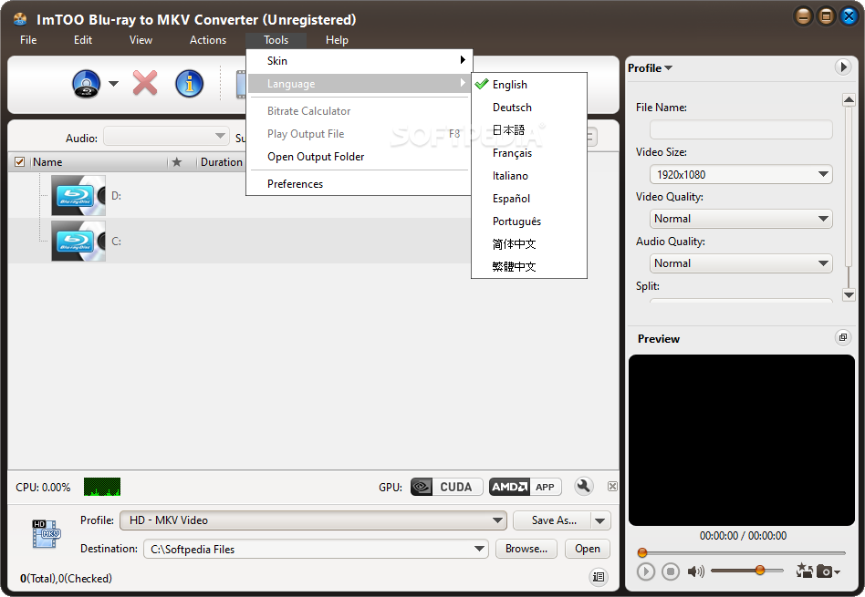
Task: Click the log list icon at bottom
Action: (599, 577)
